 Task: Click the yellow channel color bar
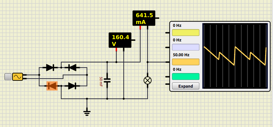tap(185, 32)
